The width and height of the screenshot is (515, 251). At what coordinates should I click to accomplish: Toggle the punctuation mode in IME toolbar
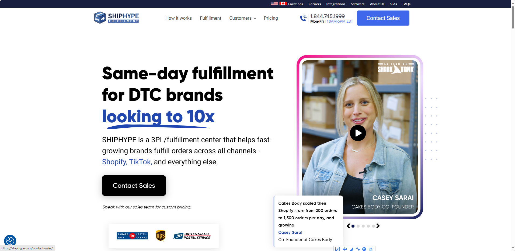pos(358,249)
